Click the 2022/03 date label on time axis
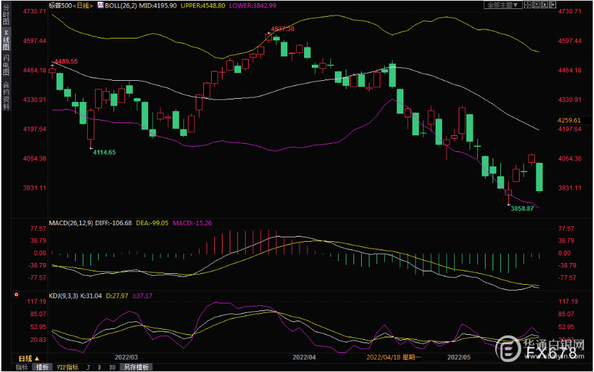The image size is (594, 372). [126, 357]
